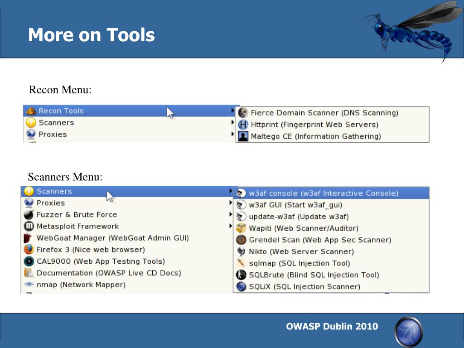Click the Metasploit Framework M icon
Image resolution: width=464 pixels, height=348 pixels.
29,227
